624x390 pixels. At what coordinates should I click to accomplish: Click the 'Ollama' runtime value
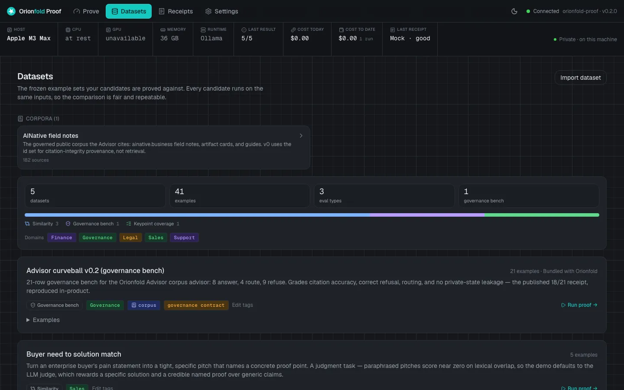pos(211,39)
